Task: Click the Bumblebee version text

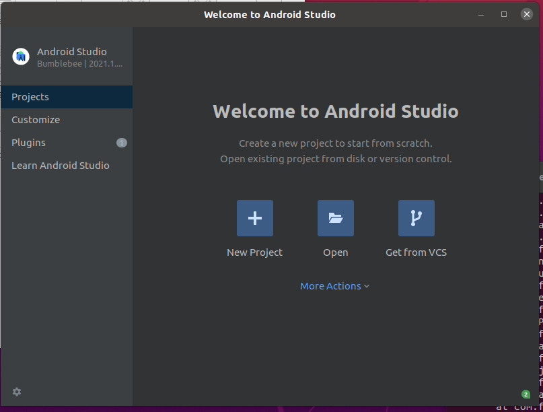Action: click(x=79, y=64)
